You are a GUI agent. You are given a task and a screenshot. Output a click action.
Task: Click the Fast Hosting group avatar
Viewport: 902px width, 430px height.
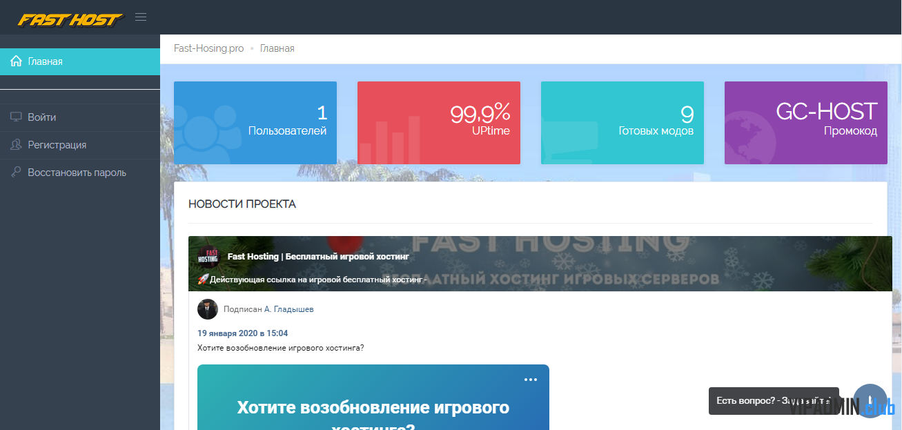208,256
